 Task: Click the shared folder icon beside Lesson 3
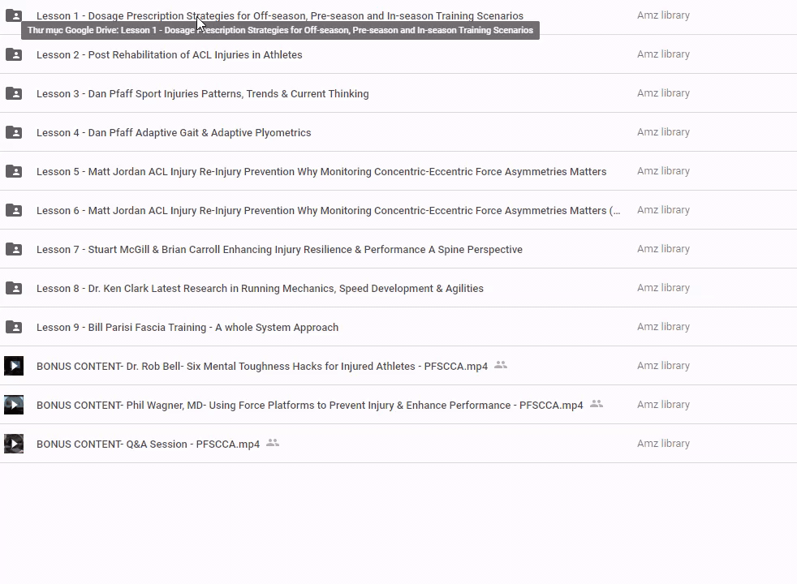pos(14,93)
